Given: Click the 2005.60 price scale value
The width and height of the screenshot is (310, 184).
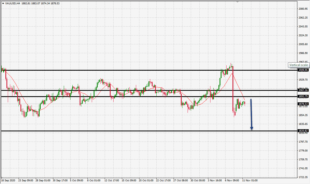Looking at the screenshot, I should pyautogui.click(x=303, y=44).
